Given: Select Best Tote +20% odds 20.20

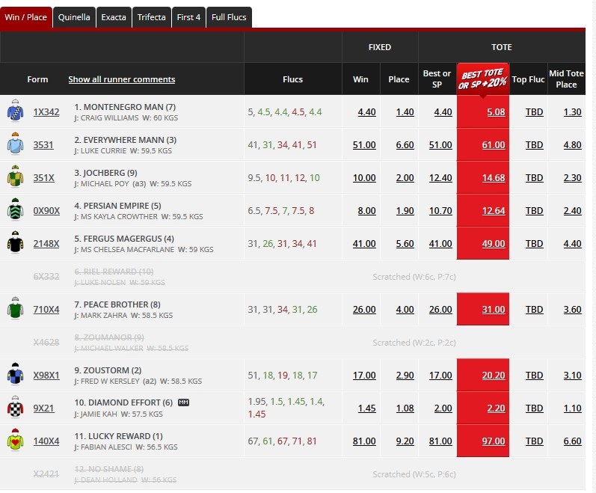Looking at the screenshot, I should [x=494, y=375].
